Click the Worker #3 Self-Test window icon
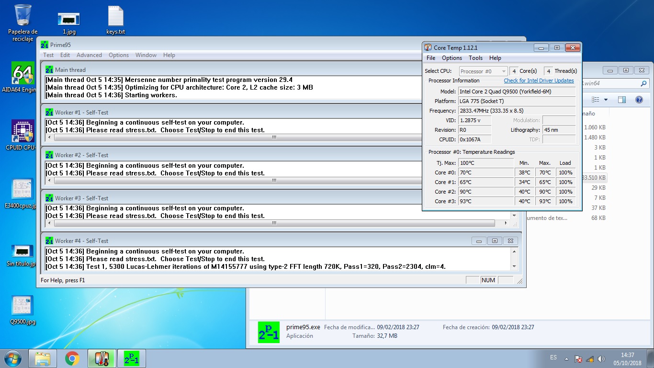This screenshot has height=368, width=654. (49, 198)
